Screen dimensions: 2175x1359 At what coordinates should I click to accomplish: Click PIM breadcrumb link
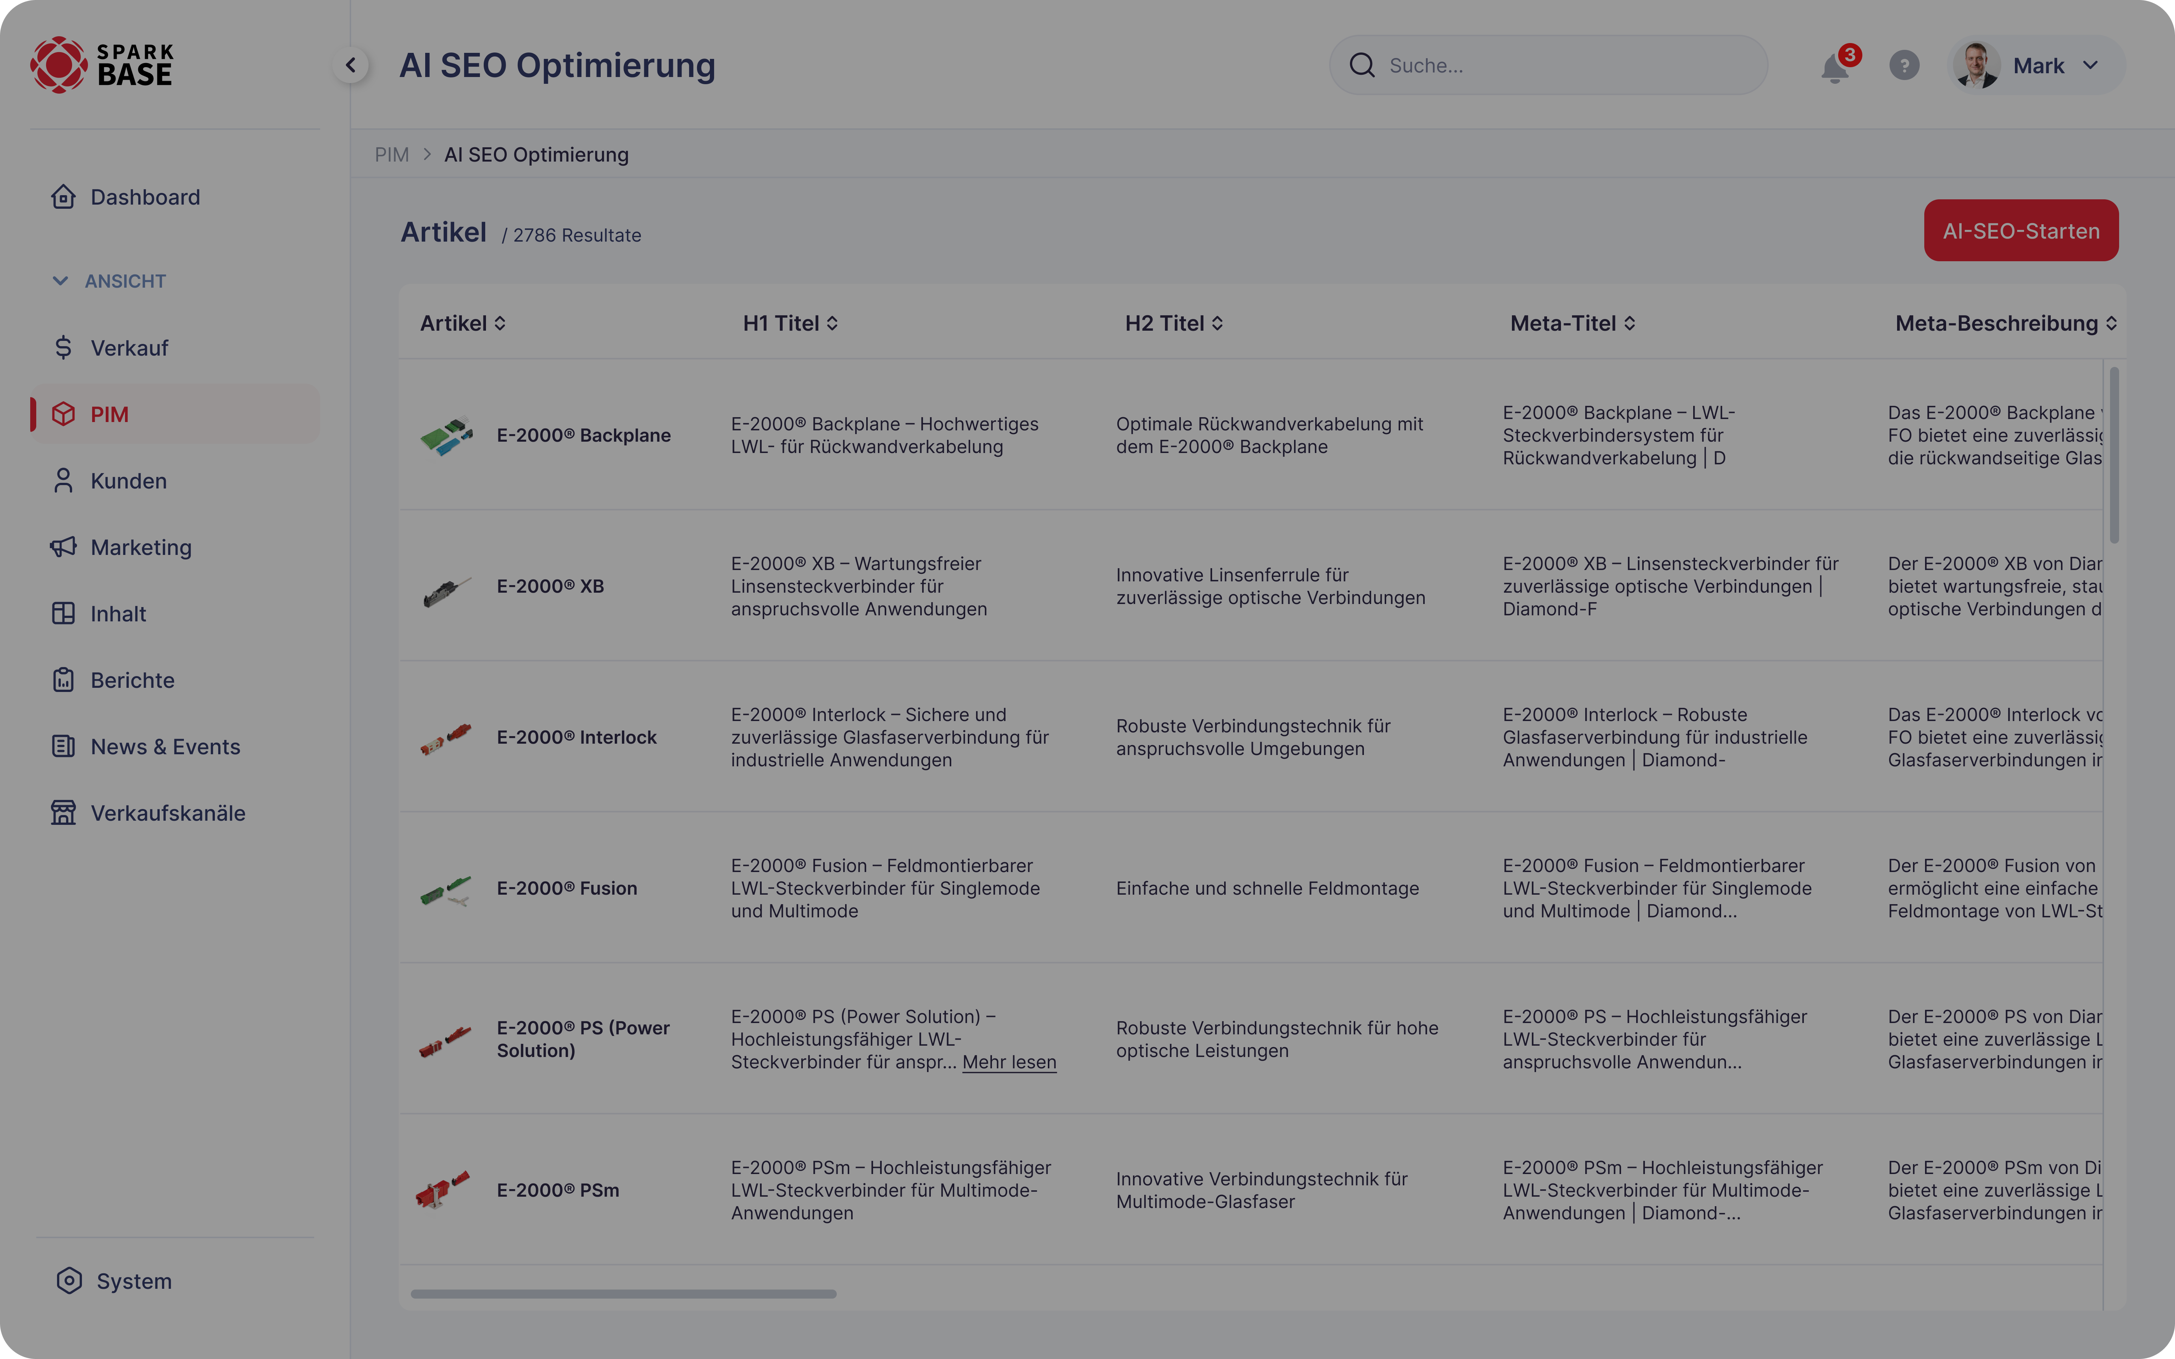coord(392,155)
